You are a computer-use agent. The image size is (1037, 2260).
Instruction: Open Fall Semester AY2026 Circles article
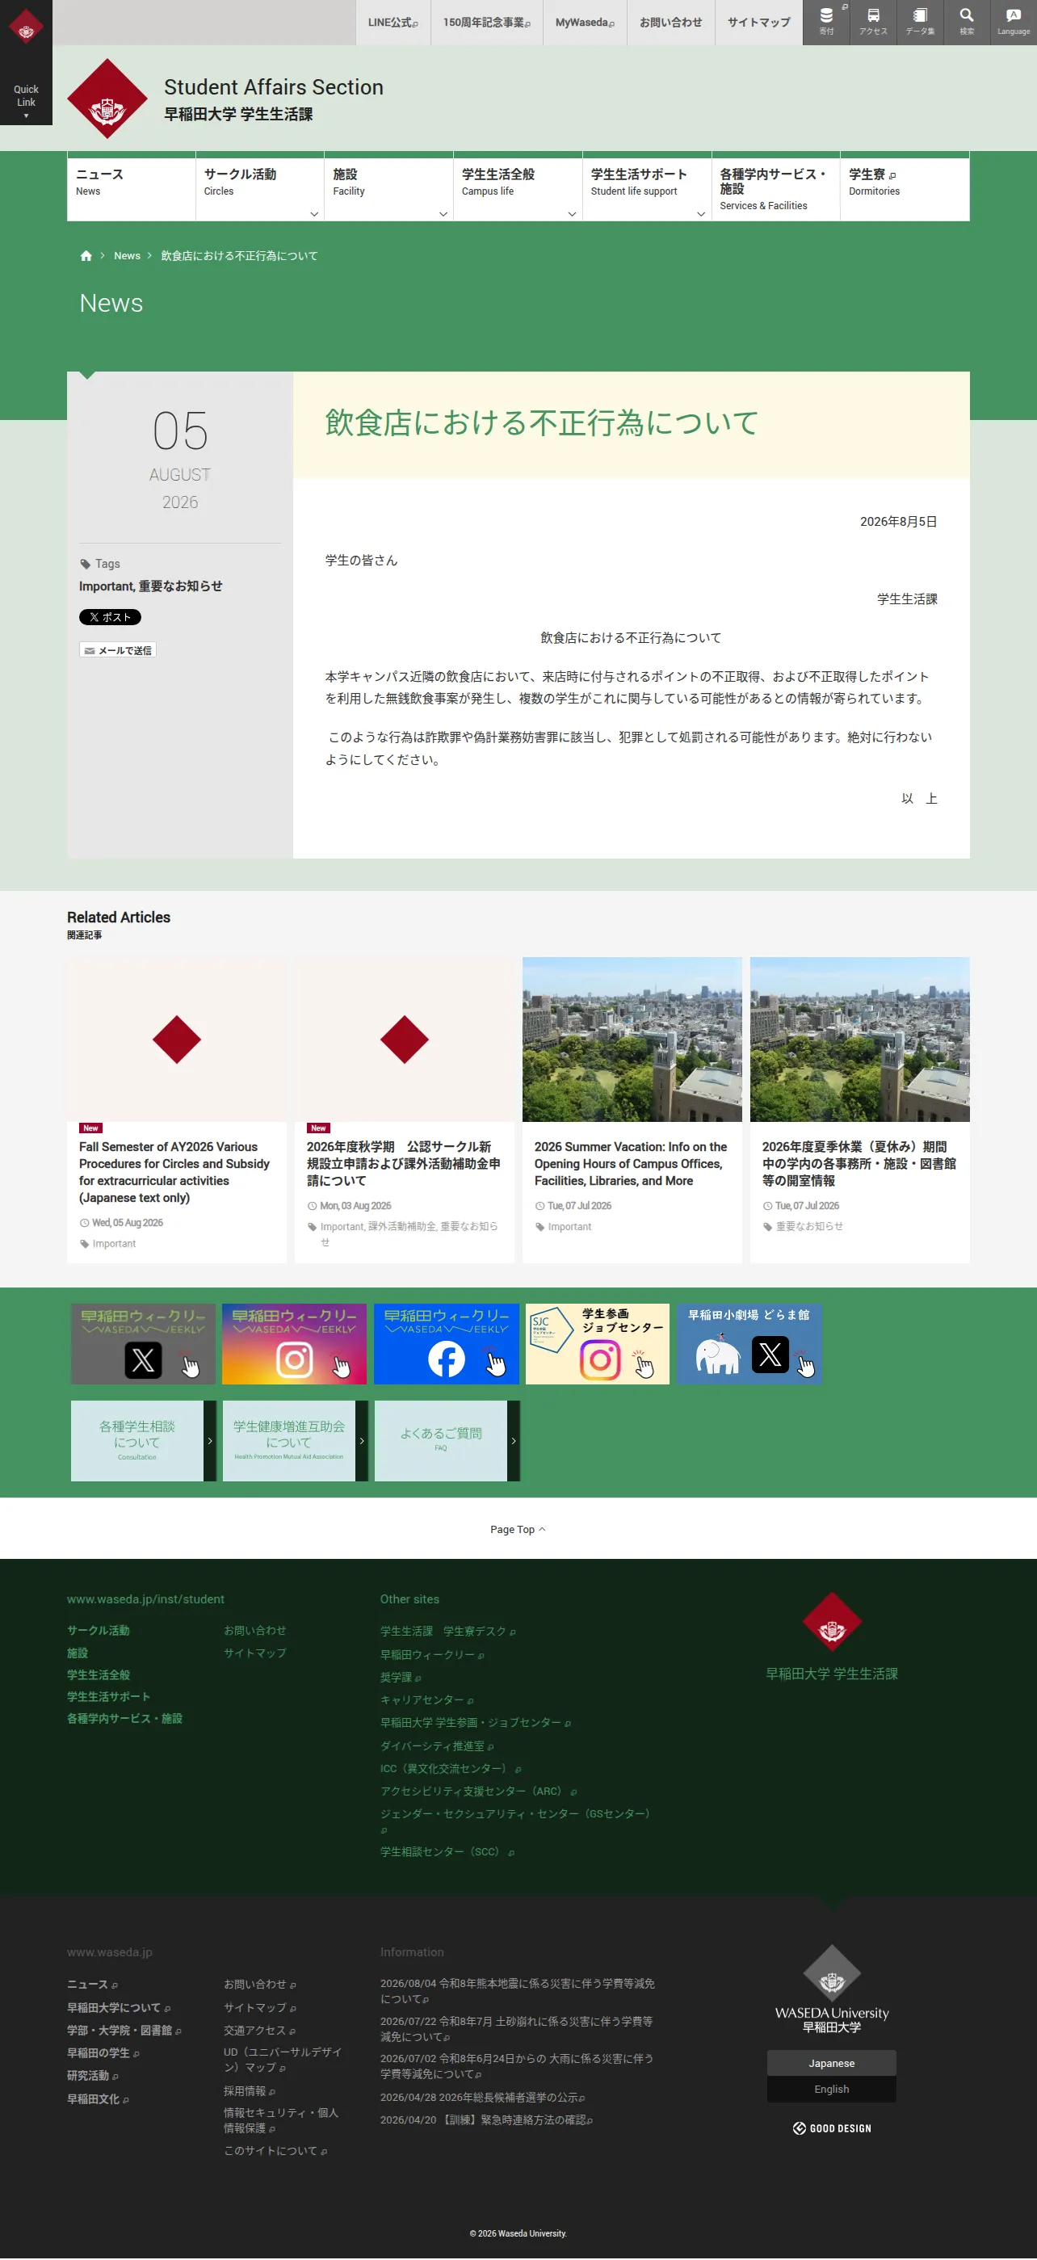click(x=174, y=1172)
